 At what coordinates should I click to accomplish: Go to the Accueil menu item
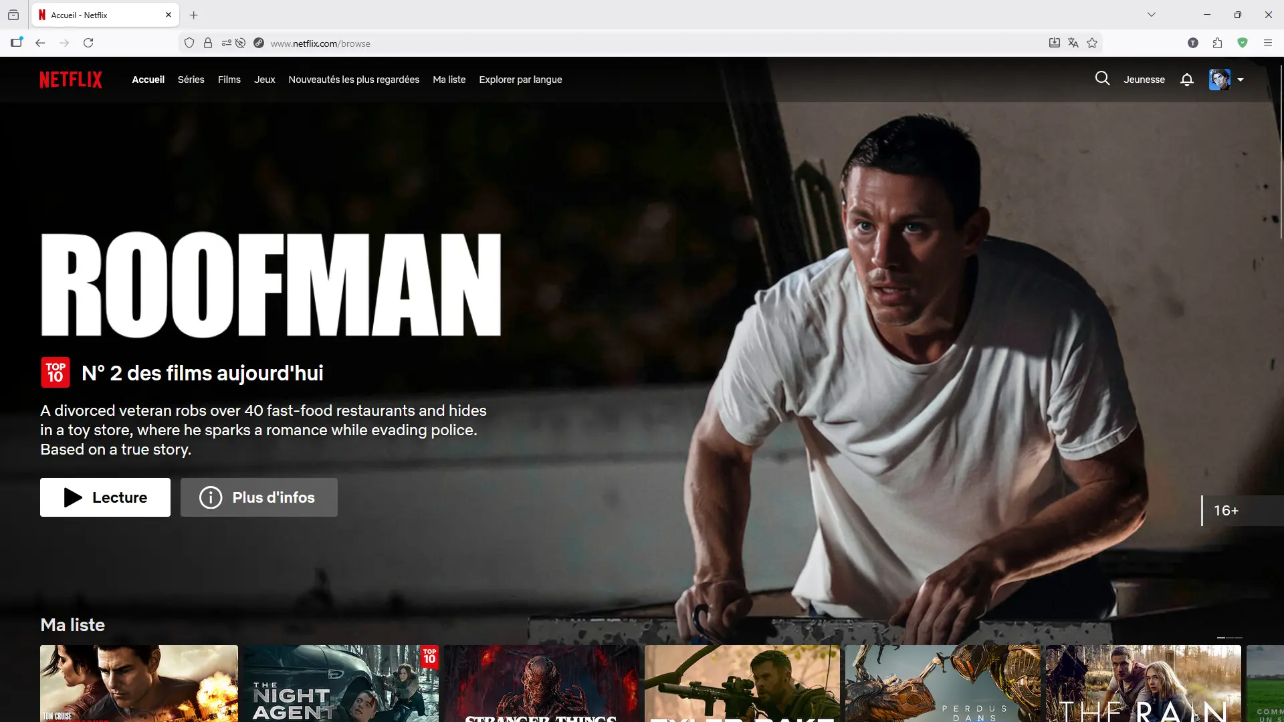tap(148, 80)
